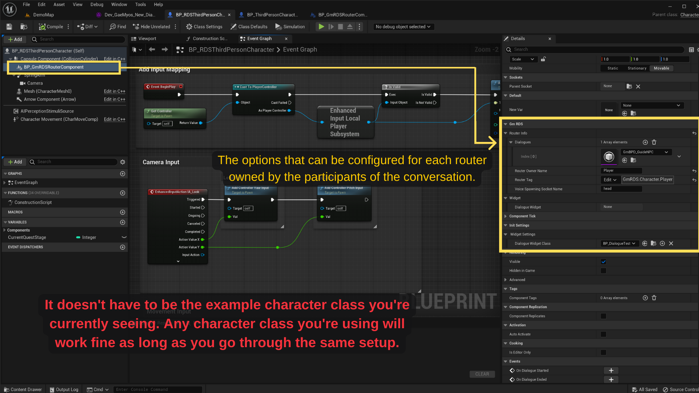Open the GmBPD_GuideNPC asset dropdown

645,152
